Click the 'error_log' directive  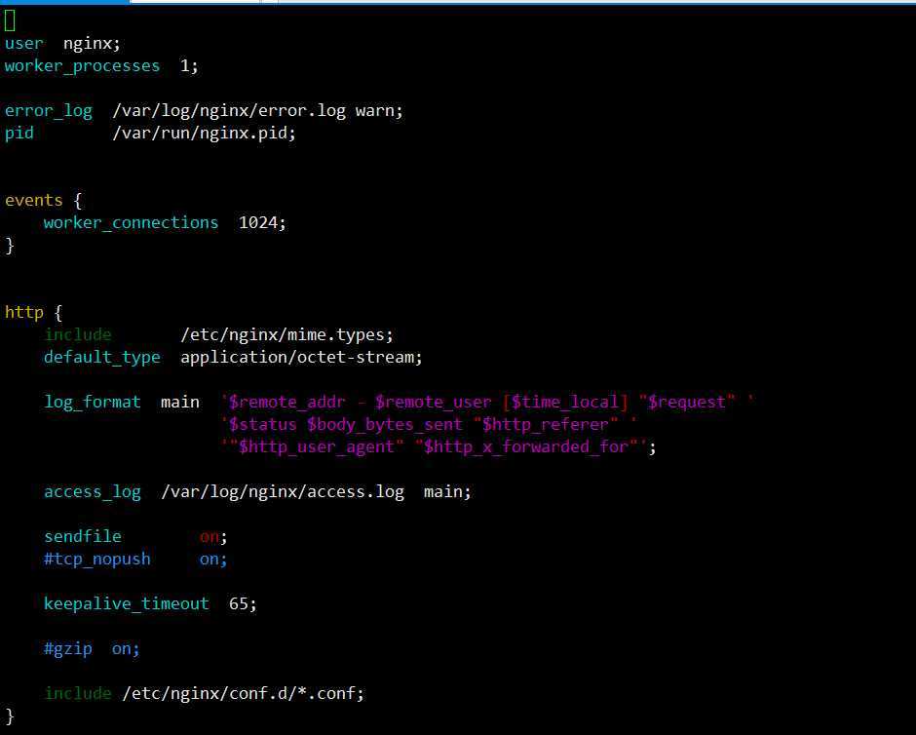click(x=49, y=111)
